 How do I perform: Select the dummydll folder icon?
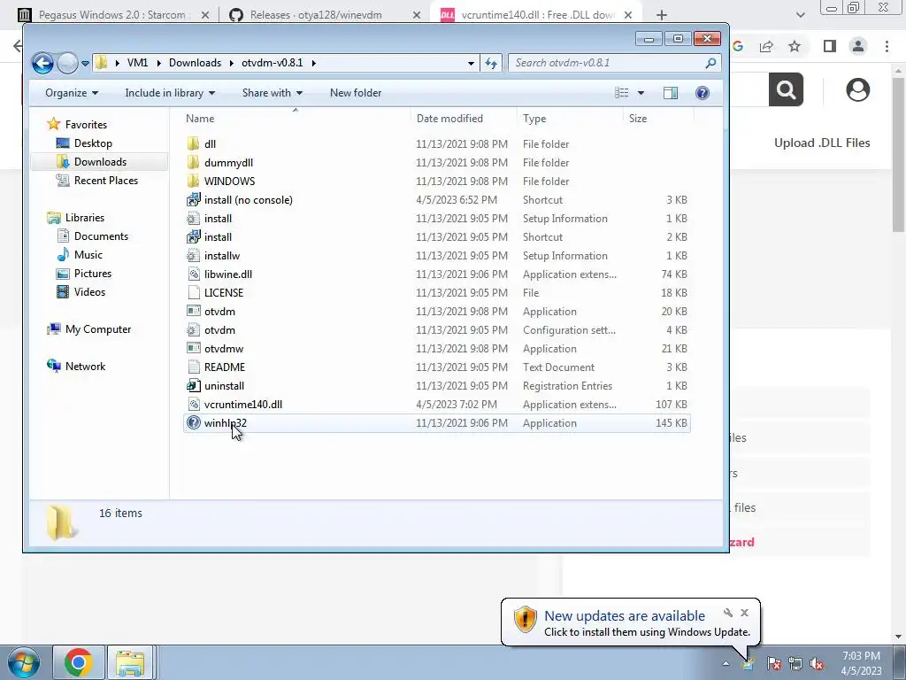pyautogui.click(x=194, y=163)
